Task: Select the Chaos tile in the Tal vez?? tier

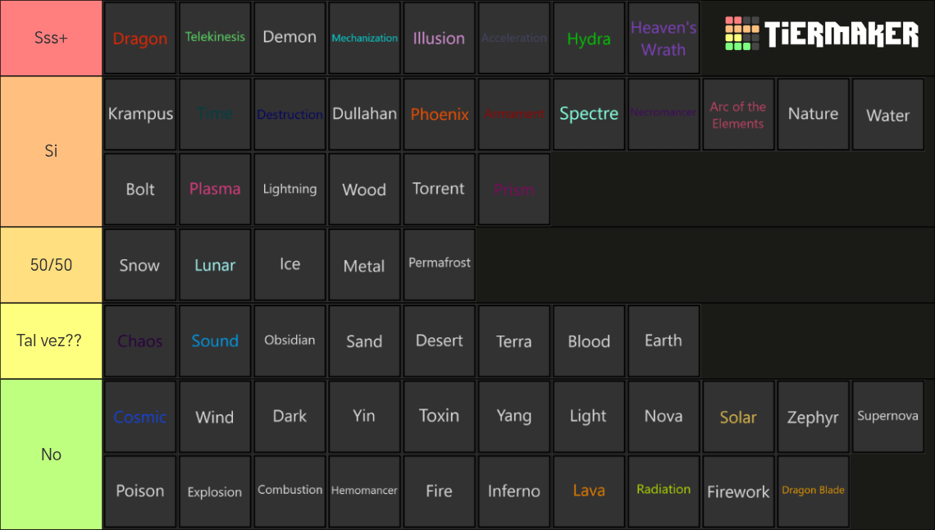Action: pos(139,340)
